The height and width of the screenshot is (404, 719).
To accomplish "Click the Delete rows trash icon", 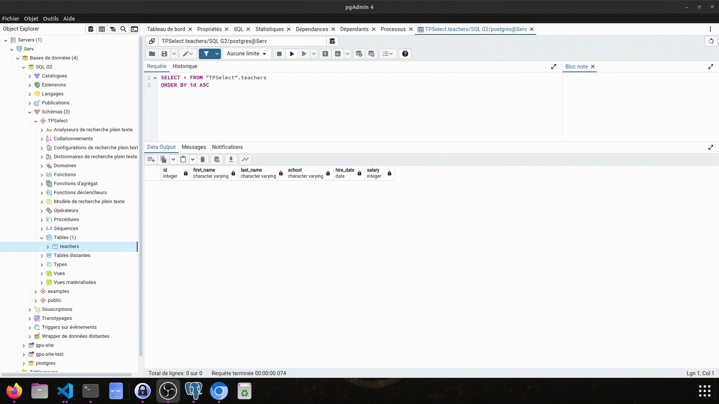I will pyautogui.click(x=203, y=159).
